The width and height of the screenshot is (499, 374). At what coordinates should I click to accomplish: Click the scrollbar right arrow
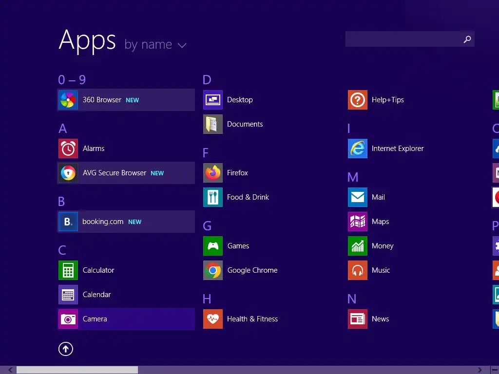point(480,370)
